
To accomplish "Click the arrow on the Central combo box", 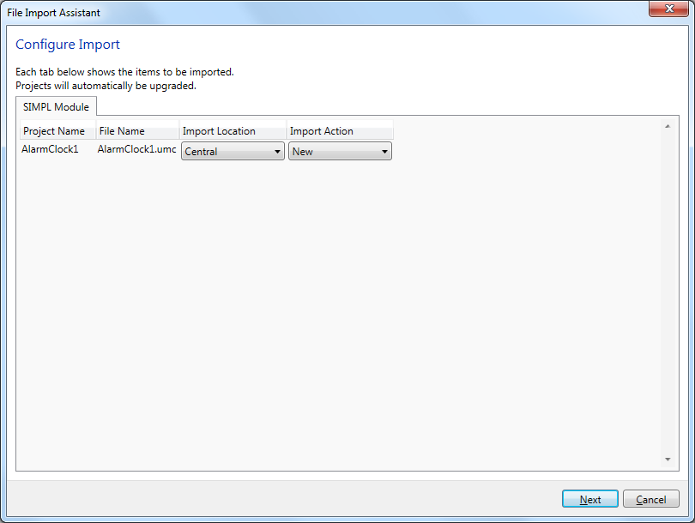I will coord(277,152).
